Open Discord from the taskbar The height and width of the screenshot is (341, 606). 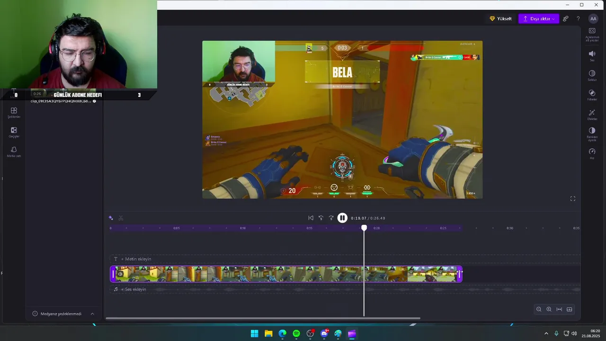[x=324, y=334]
